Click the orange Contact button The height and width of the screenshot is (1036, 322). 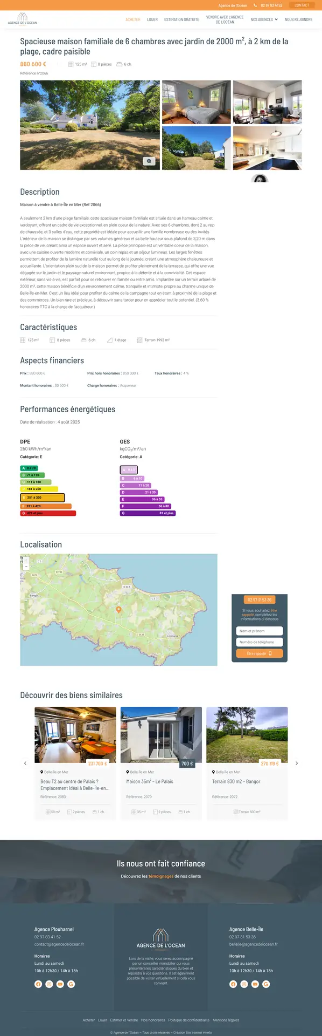coord(302,5)
